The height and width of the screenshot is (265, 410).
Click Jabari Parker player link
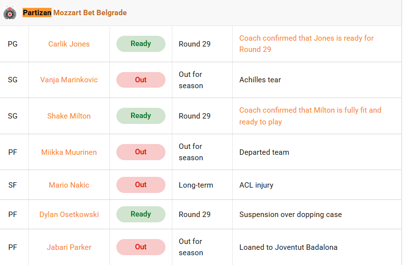point(69,247)
